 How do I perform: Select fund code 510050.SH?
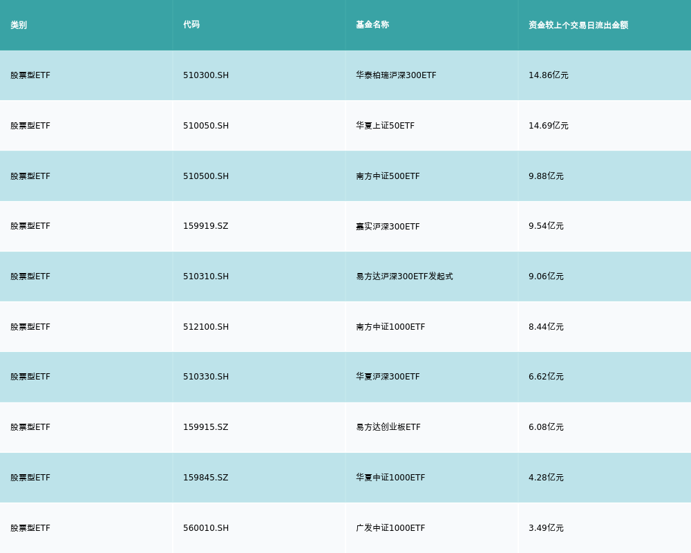tap(206, 126)
